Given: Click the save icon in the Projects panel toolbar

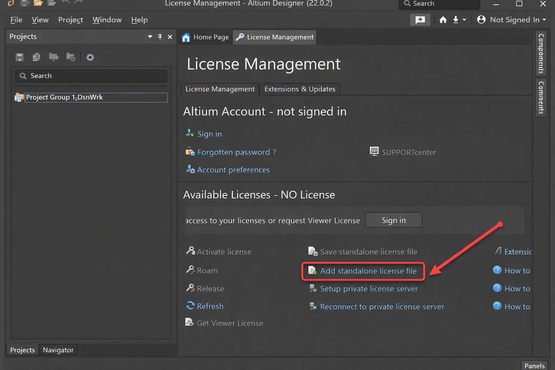Looking at the screenshot, I should point(20,57).
